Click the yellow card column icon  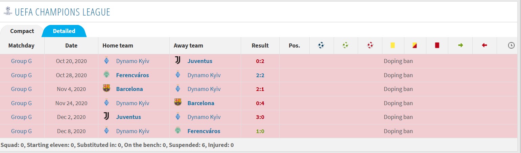pos(393,45)
